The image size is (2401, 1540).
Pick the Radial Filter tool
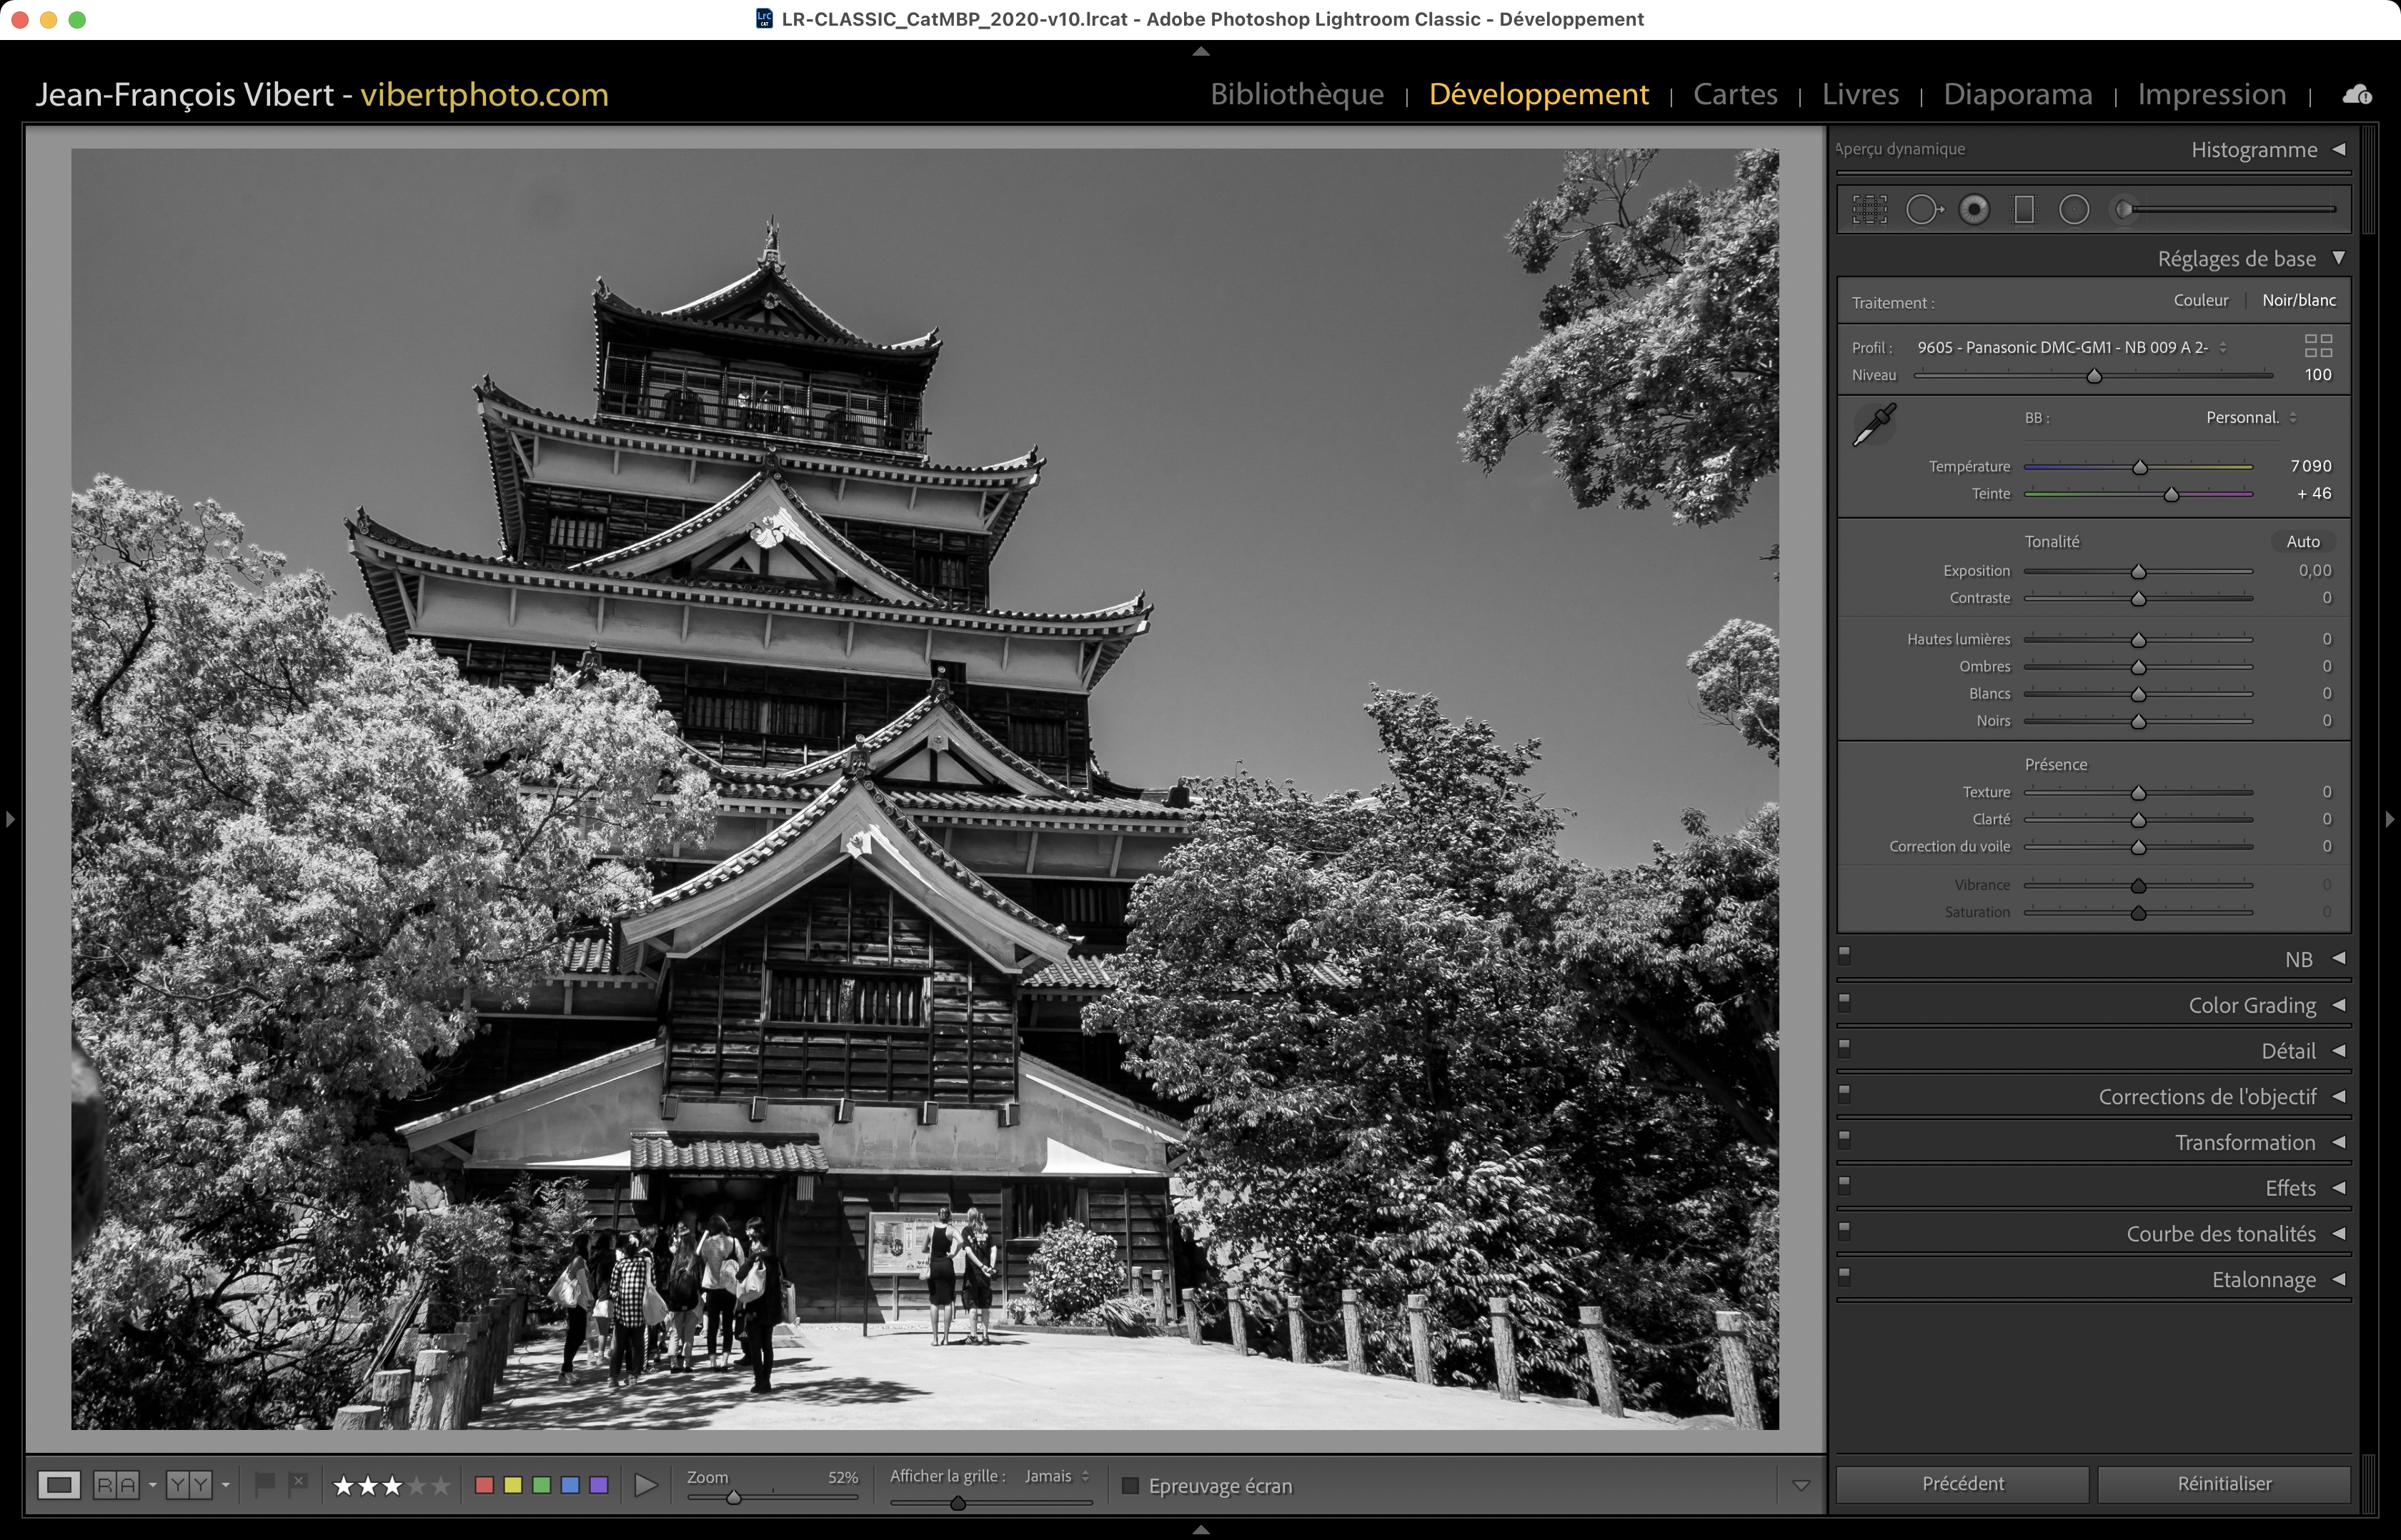pyautogui.click(x=2074, y=210)
